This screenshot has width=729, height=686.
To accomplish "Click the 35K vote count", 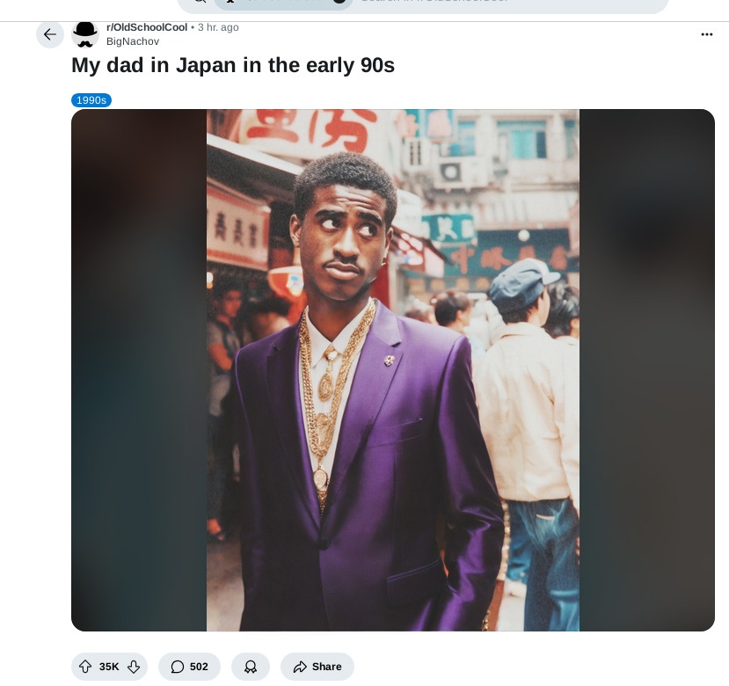I will pyautogui.click(x=109, y=667).
